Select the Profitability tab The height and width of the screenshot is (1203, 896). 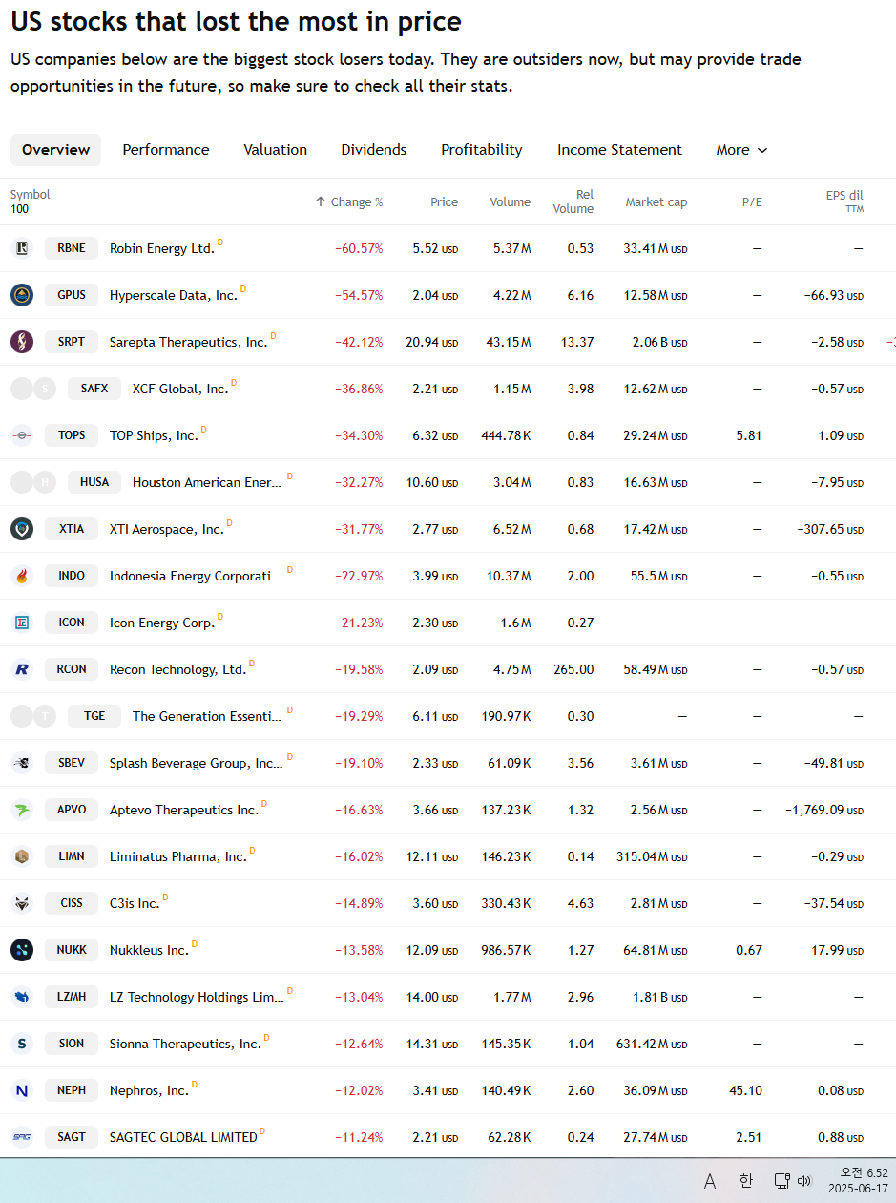pyautogui.click(x=482, y=150)
